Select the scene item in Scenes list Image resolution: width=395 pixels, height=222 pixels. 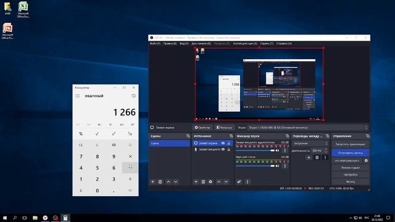tap(169, 143)
